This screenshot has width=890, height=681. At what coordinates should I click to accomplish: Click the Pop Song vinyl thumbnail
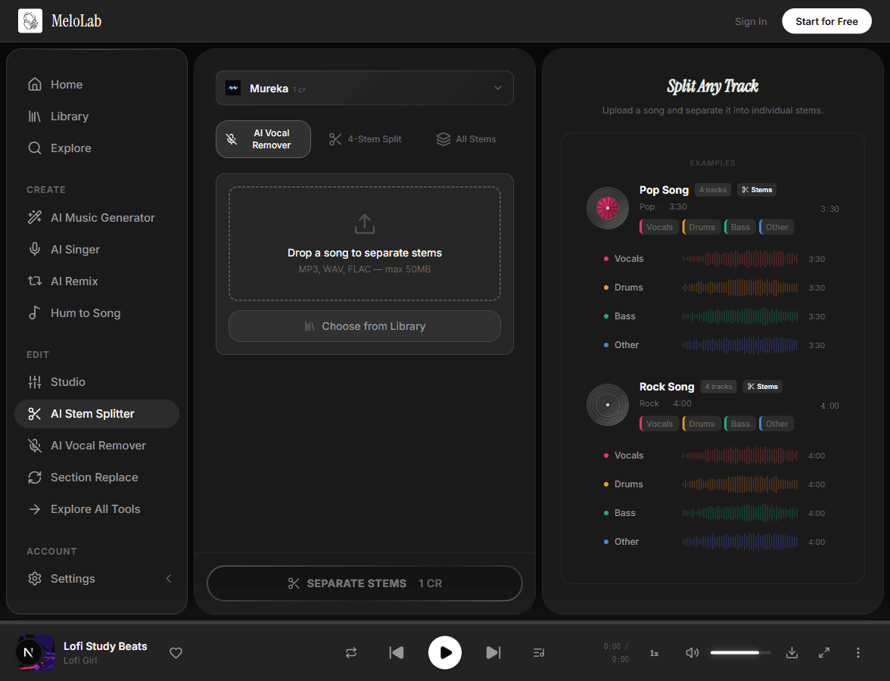tap(607, 208)
